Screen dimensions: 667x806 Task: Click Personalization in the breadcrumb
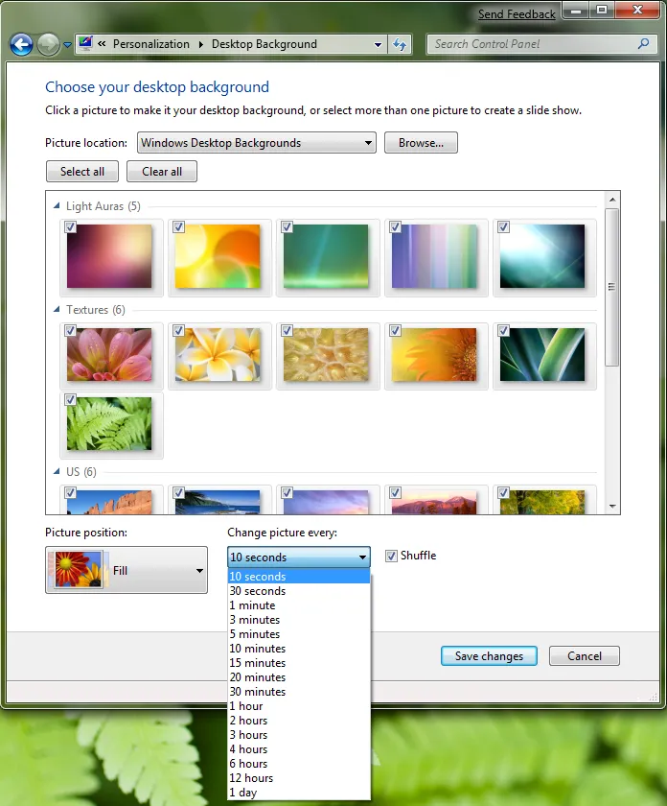coord(151,44)
